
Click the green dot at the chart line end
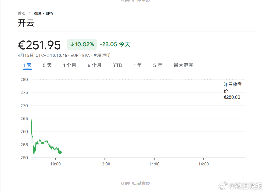(60, 152)
